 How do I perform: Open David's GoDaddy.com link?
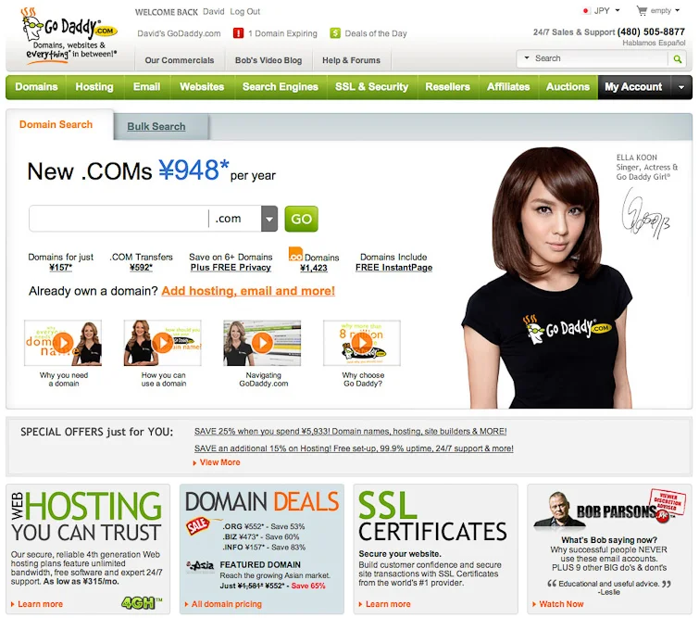coord(179,33)
